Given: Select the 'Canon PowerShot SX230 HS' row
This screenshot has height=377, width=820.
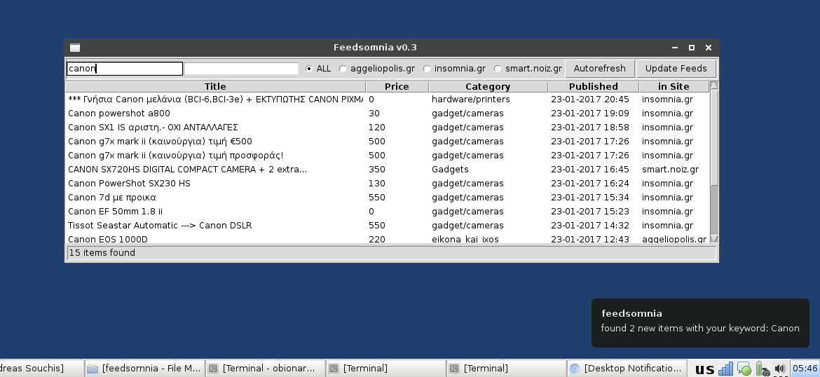Looking at the screenshot, I should click(388, 184).
